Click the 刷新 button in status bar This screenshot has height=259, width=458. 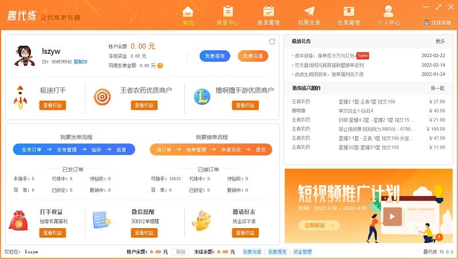pyautogui.click(x=180, y=252)
